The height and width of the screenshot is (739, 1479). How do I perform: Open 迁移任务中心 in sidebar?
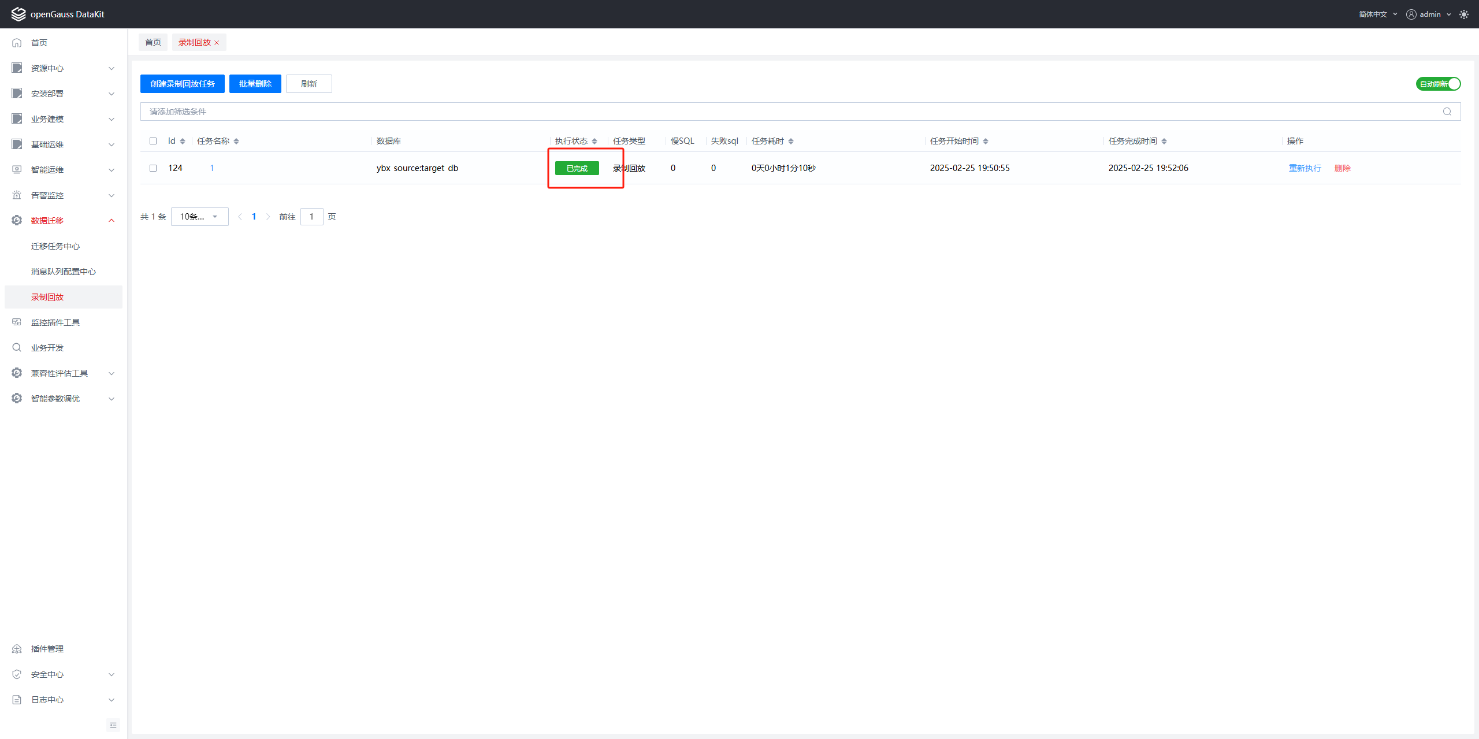pyautogui.click(x=55, y=246)
